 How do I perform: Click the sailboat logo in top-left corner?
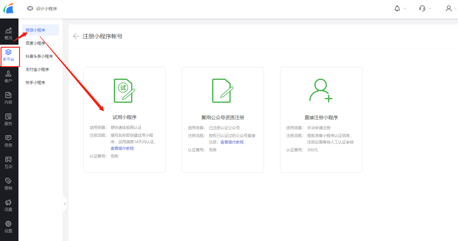(8, 8)
